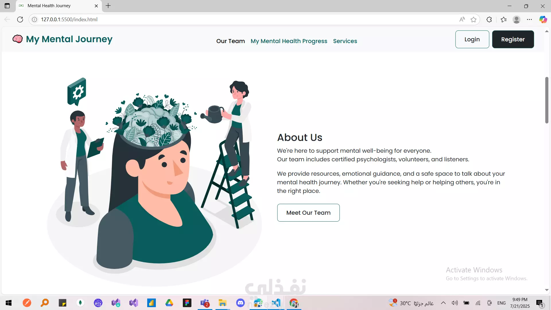Screen dimensions: 551x310
Task: Open the Settings and more ellipsis menu
Action: click(529, 20)
